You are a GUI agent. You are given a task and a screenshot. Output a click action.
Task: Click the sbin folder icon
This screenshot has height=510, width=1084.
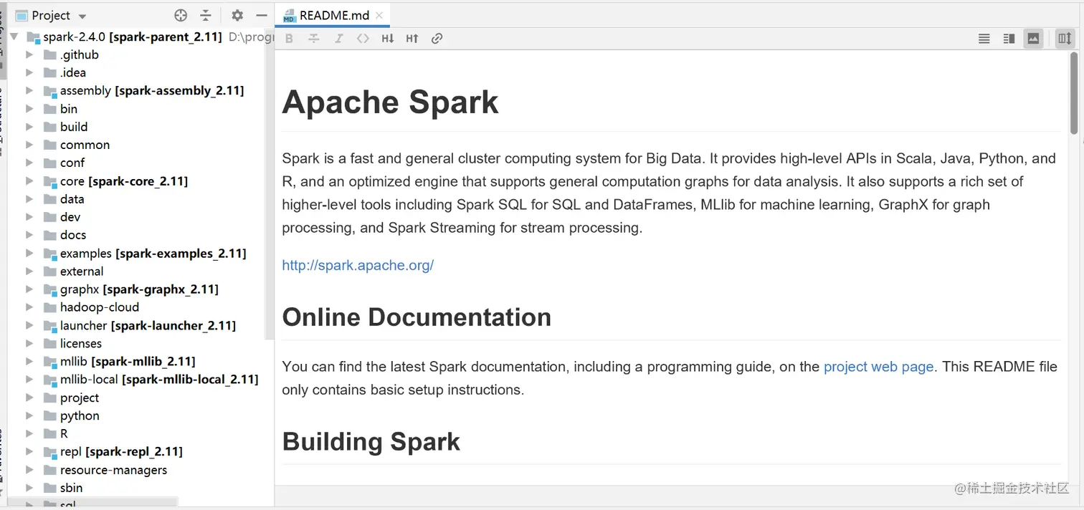coord(49,488)
